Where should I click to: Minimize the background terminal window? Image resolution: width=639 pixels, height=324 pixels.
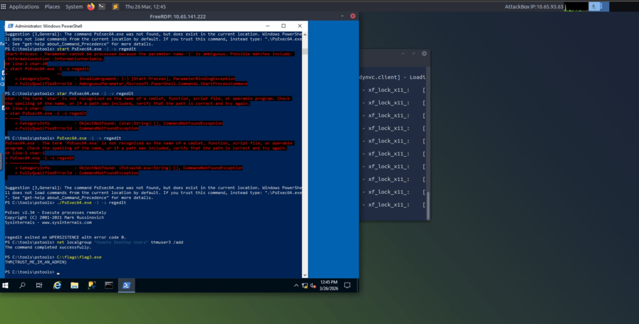403,54
